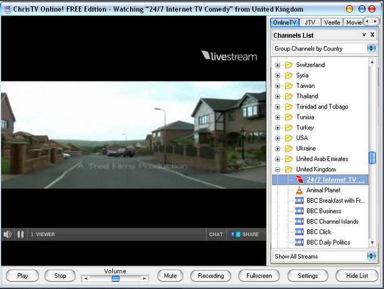
Task: Switch to Fullscreen mode
Action: [x=259, y=276]
